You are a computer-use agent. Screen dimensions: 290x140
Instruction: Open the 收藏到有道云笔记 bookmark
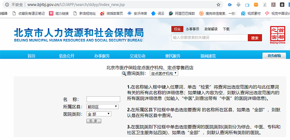[x=28, y=13]
